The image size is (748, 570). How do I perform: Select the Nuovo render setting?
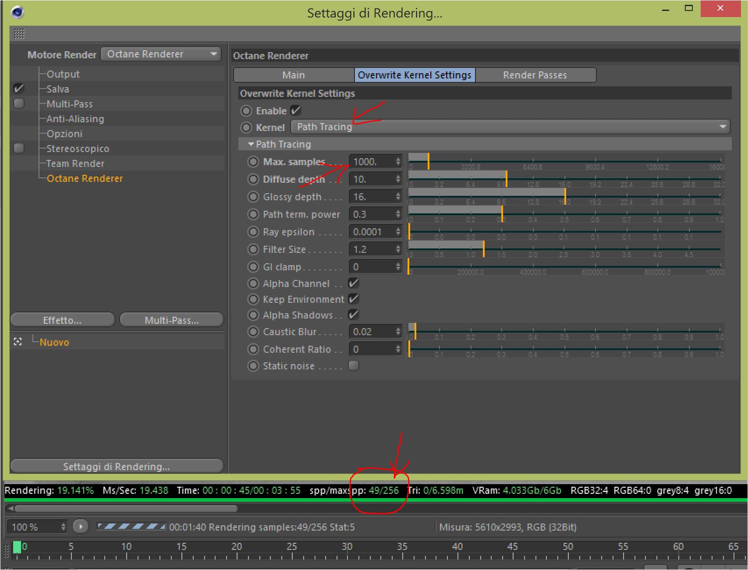54,342
